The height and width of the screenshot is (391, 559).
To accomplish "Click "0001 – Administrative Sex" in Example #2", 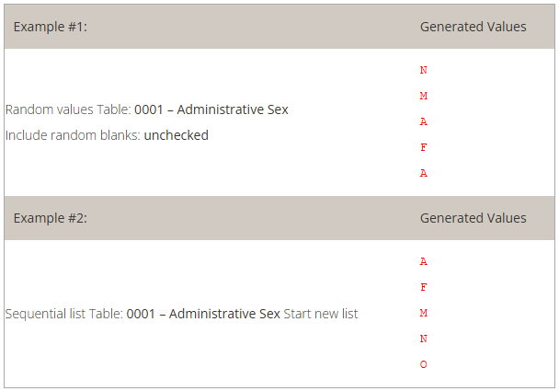I will click(x=203, y=314).
